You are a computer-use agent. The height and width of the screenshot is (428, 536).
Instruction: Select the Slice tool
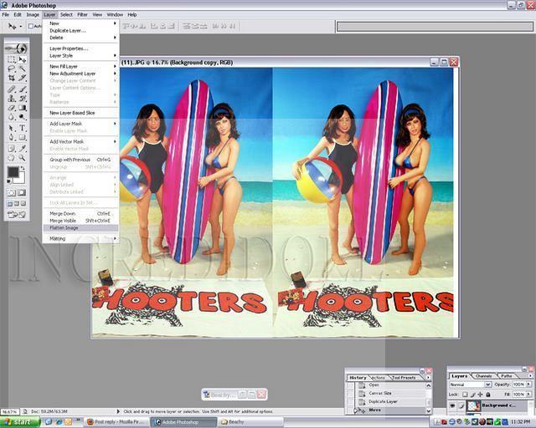(23, 78)
